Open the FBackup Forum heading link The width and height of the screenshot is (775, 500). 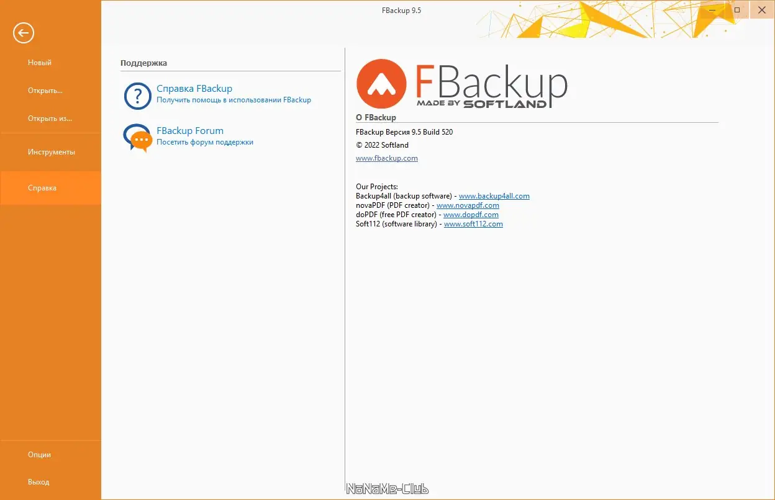pos(190,131)
